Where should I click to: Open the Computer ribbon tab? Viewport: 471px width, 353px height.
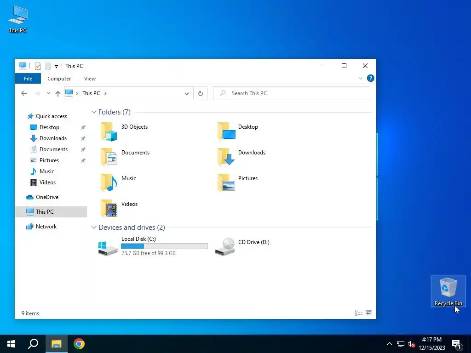coord(59,79)
